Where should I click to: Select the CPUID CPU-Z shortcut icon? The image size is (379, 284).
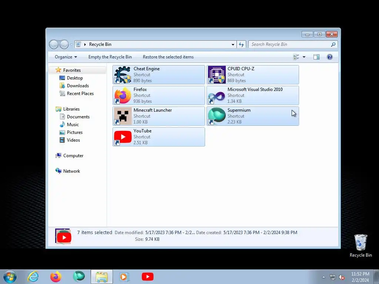coord(217,75)
